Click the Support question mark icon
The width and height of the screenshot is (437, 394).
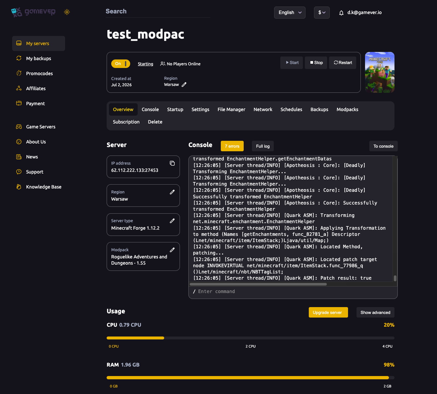[19, 172]
